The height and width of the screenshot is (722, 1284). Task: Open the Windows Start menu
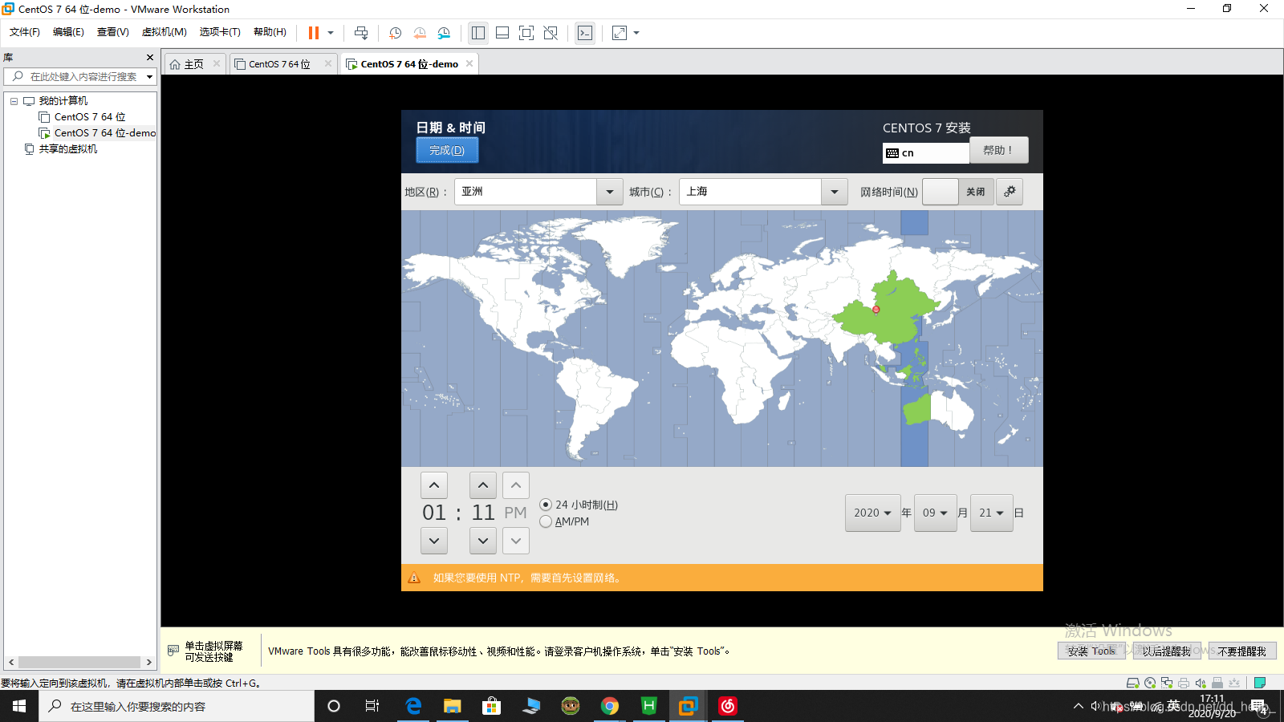(x=19, y=706)
